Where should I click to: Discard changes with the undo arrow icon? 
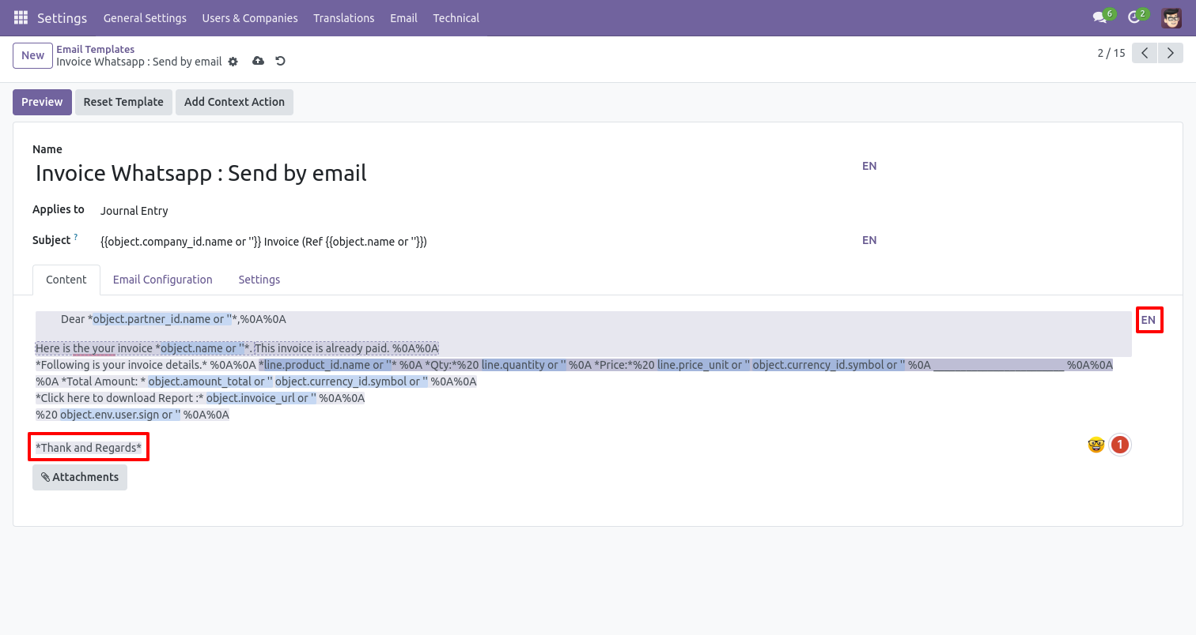(x=280, y=62)
